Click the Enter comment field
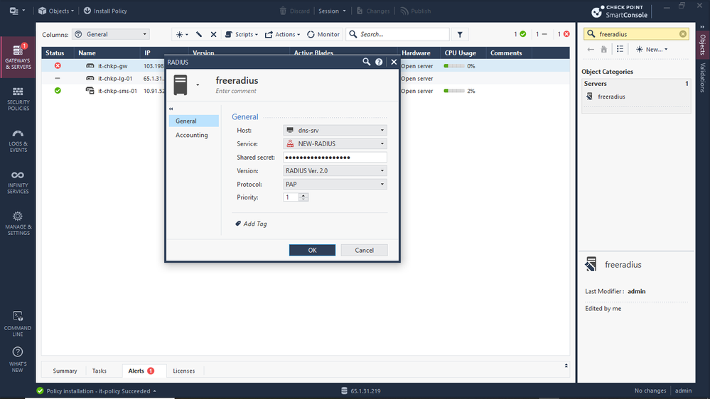Screen dimensions: 710x399 (236, 91)
